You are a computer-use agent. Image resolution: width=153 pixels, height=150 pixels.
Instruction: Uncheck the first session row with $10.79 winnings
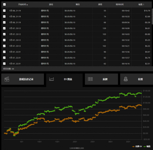4,10
